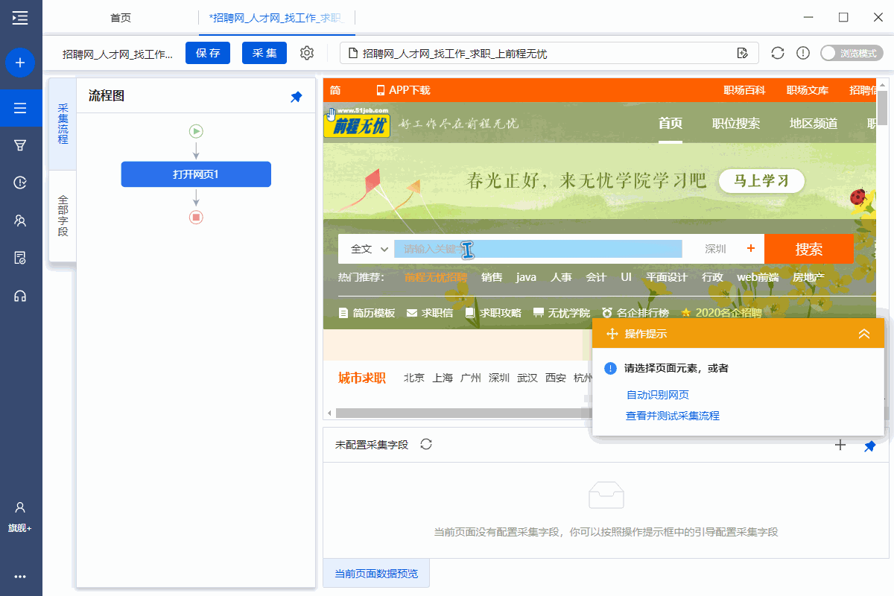Image resolution: width=894 pixels, height=596 pixels.
Task: Refresh the embedded web page
Action: (778, 53)
